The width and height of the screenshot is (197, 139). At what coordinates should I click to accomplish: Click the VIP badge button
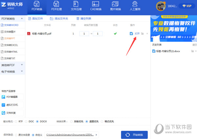(187, 6)
